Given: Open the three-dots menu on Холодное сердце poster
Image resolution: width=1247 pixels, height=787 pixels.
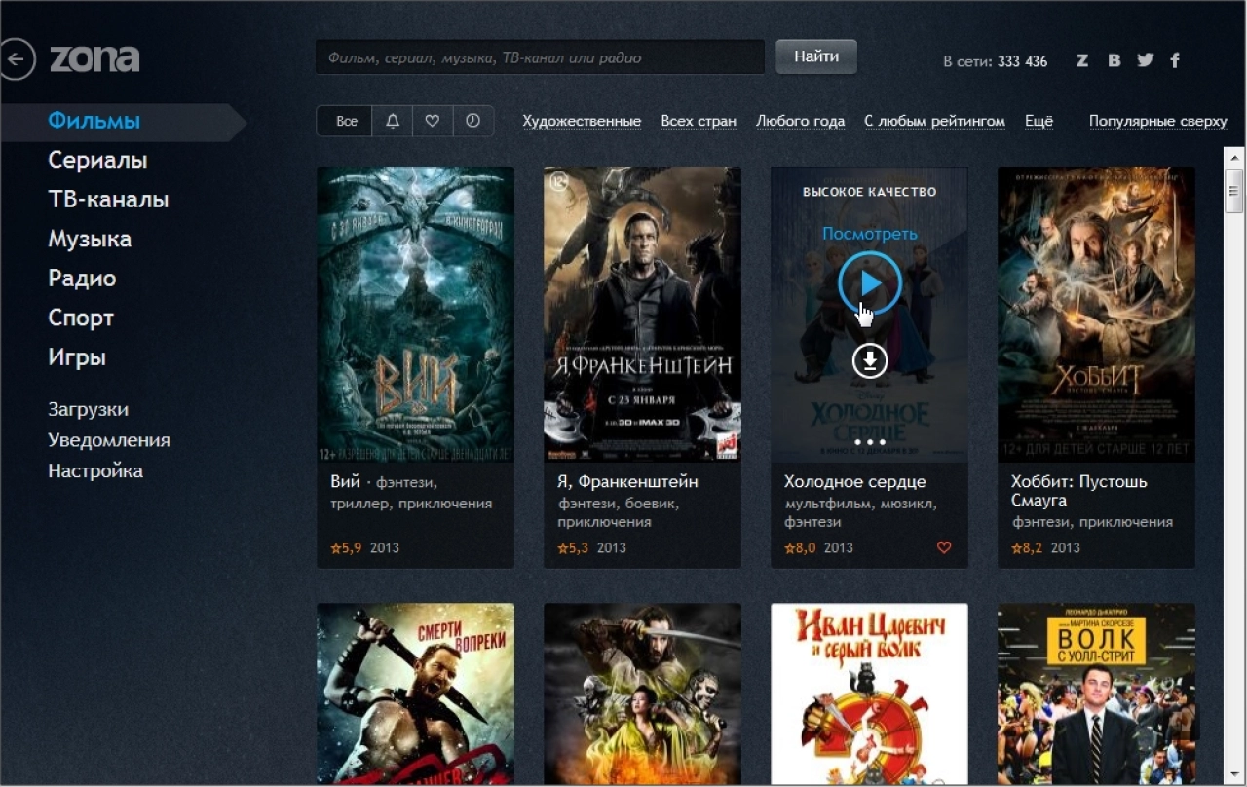Looking at the screenshot, I should [x=870, y=442].
